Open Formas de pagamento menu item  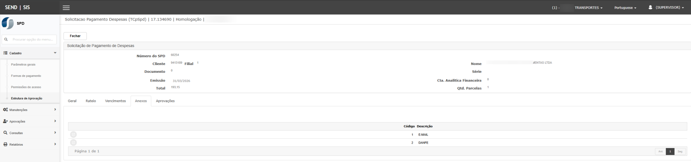[x=26, y=76]
